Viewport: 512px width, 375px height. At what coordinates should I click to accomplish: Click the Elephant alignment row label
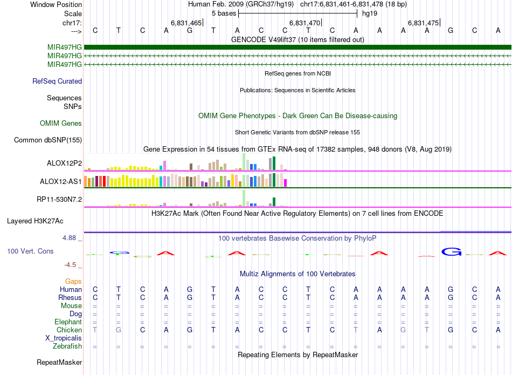point(68,322)
